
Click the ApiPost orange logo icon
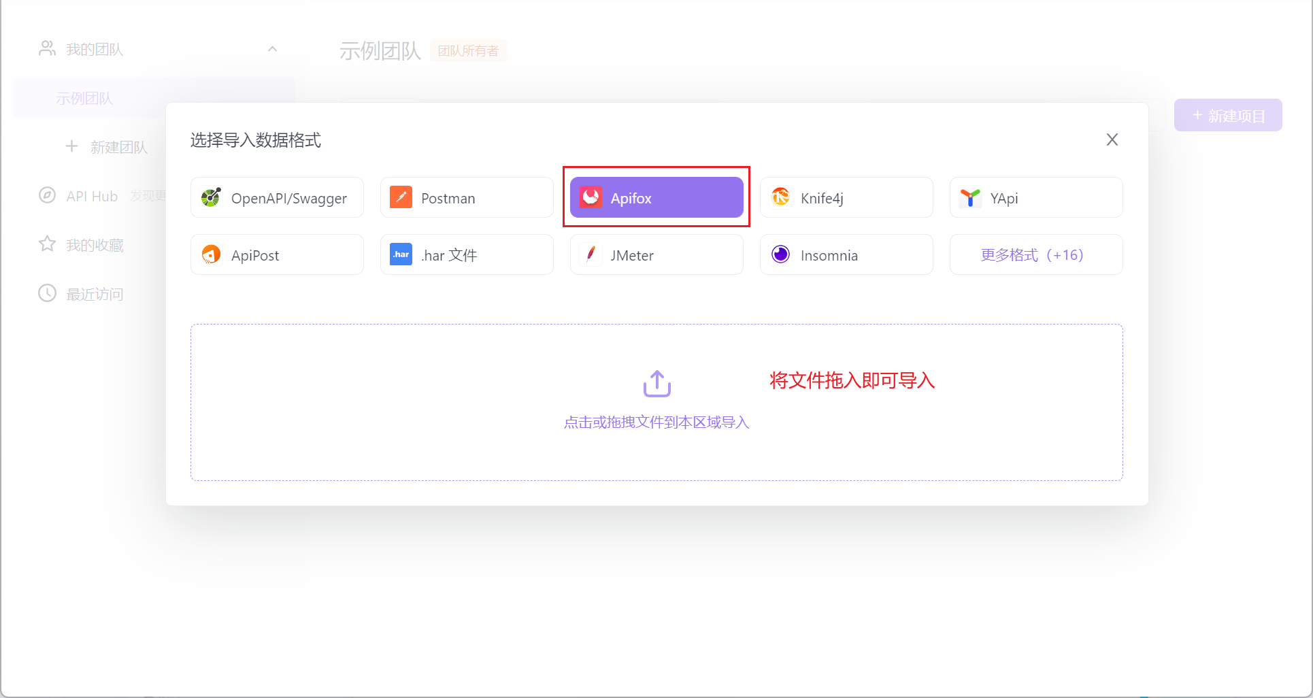click(x=211, y=254)
